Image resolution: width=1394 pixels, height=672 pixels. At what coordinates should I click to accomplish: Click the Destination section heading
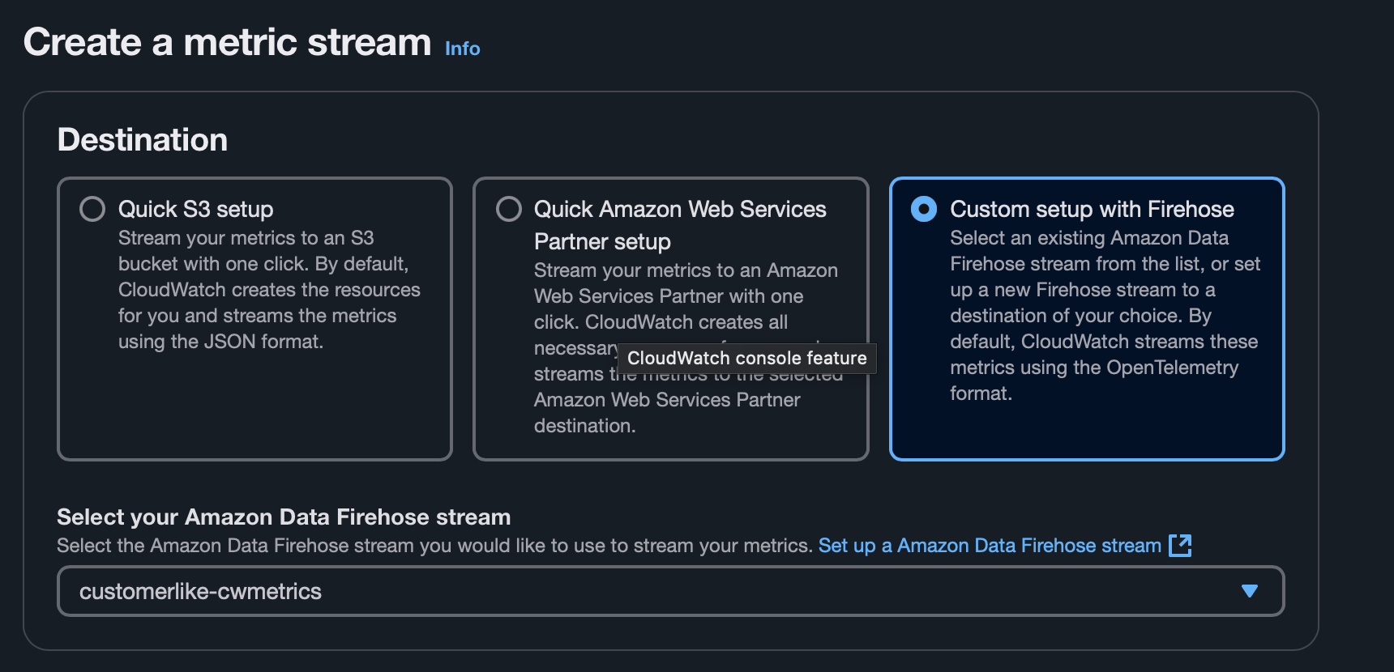coord(143,139)
